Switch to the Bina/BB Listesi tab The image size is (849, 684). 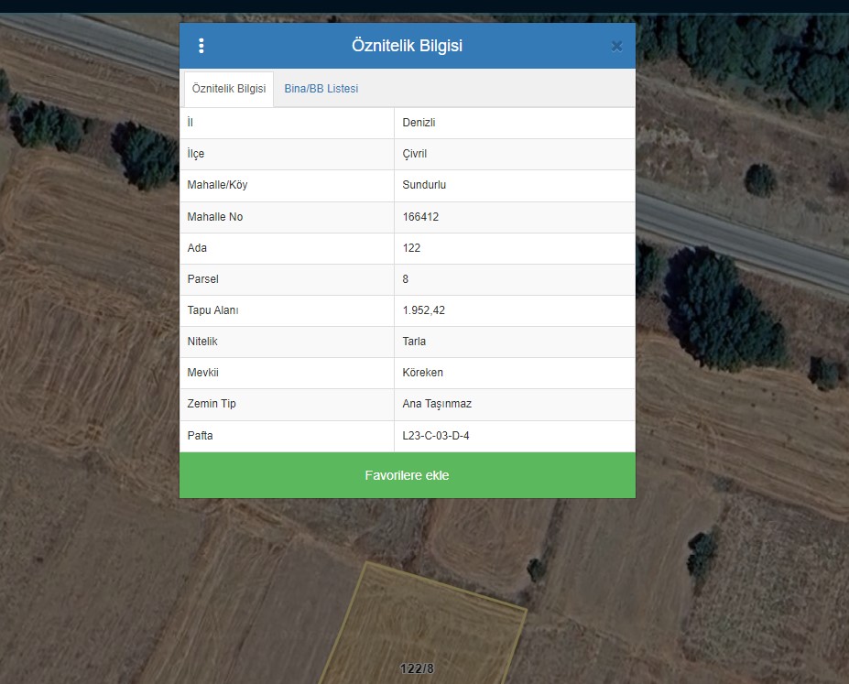tap(321, 89)
